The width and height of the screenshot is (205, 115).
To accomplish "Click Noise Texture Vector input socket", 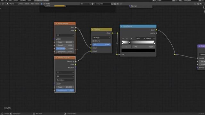I will coord(54,39).
